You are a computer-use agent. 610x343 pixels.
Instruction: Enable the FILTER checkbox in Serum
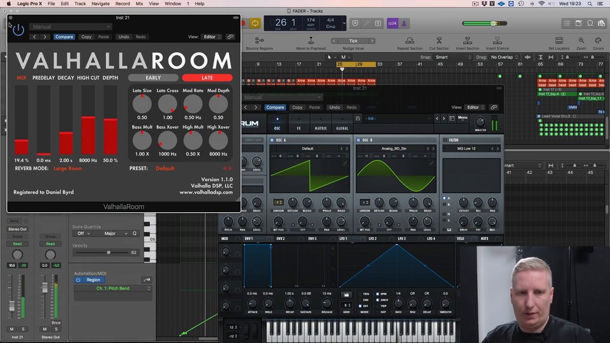click(445, 140)
